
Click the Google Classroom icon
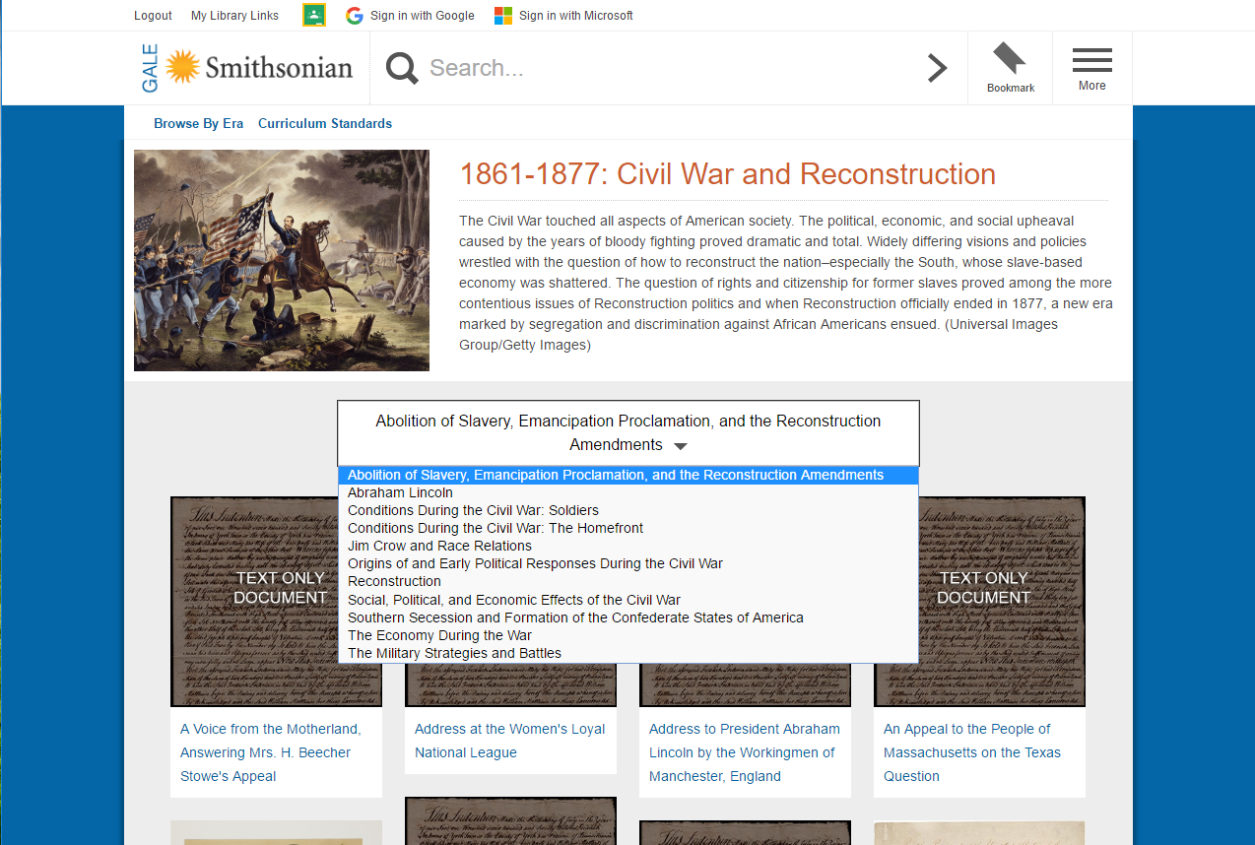coord(314,15)
